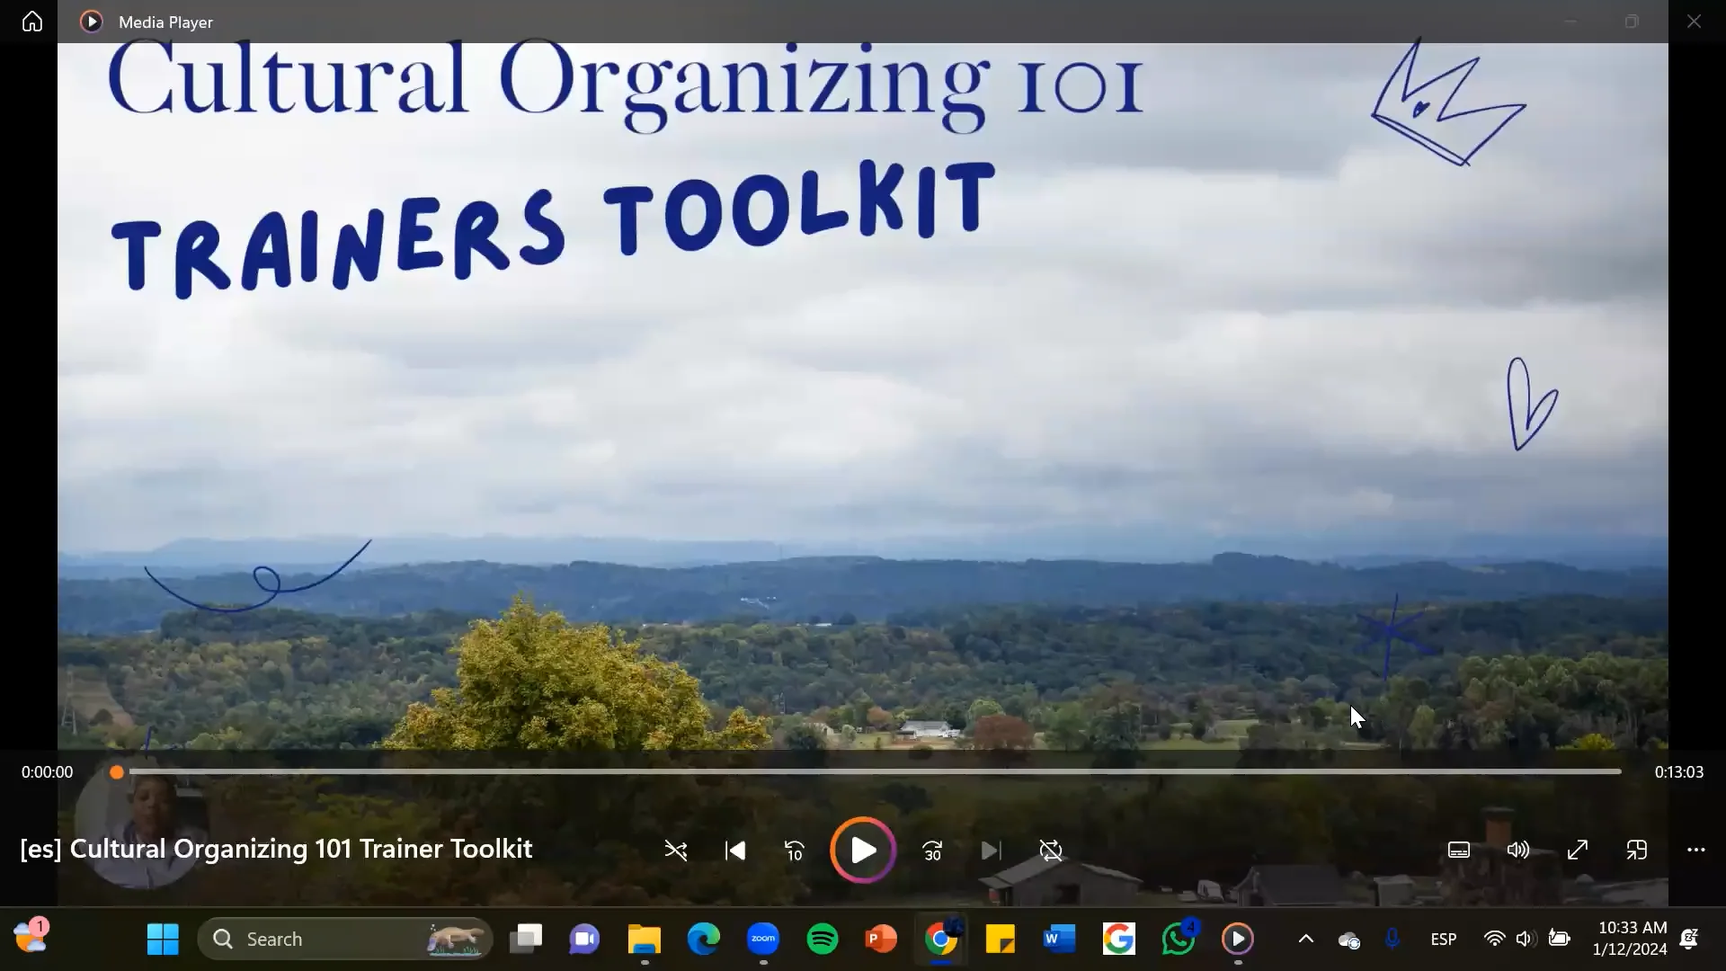Screen dimensions: 1726x971
Task: Enter full screen via the expand icon
Action: point(1578,850)
